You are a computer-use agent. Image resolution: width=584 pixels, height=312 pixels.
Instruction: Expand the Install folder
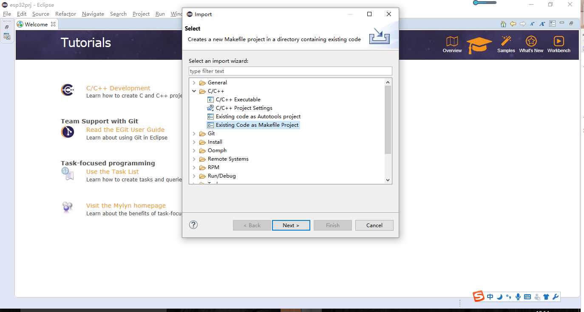click(194, 142)
